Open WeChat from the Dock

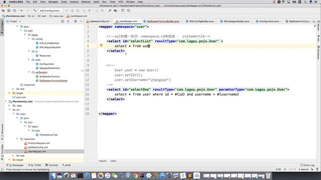pos(114,175)
